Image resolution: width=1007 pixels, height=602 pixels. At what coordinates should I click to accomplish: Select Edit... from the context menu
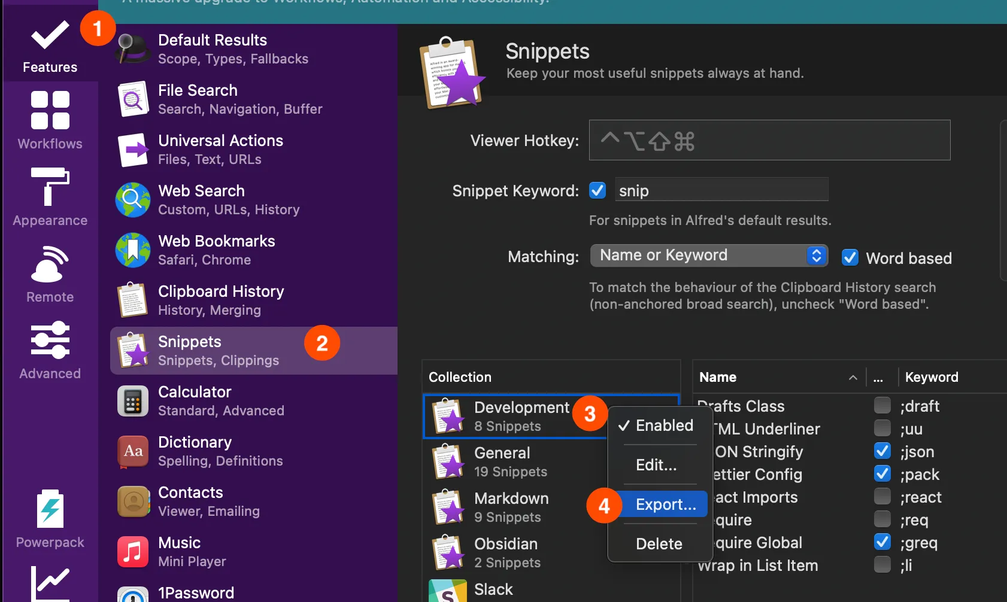(656, 465)
